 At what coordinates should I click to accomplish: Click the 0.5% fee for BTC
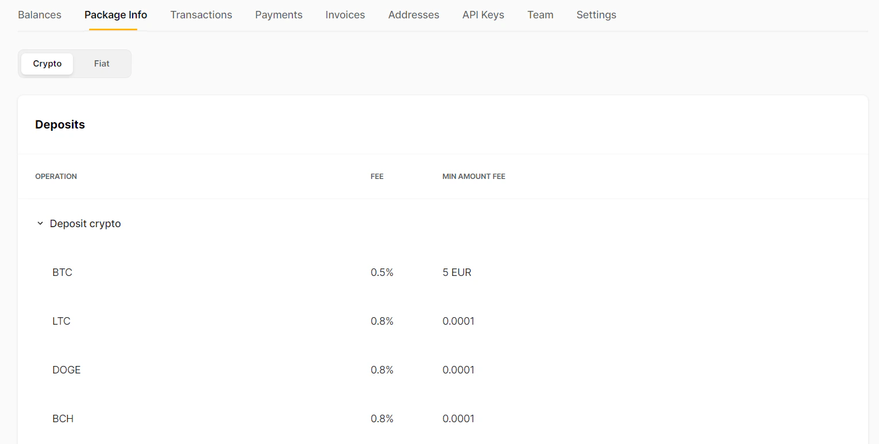[x=382, y=272]
